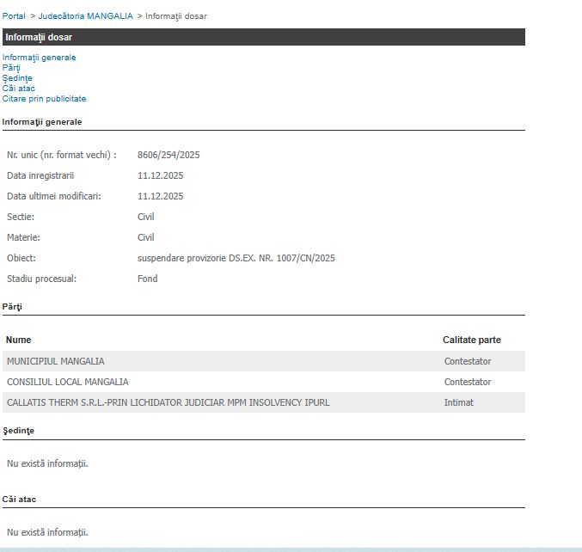Image resolution: width=582 pixels, height=552 pixels.
Task: Click the Intimat party role cell
Action: (x=458, y=402)
